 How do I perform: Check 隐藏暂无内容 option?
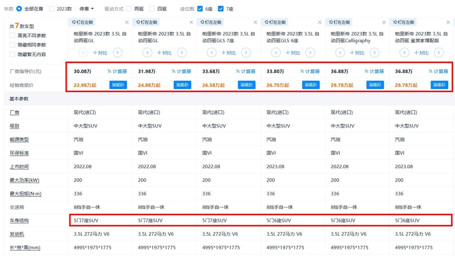tap(13, 55)
